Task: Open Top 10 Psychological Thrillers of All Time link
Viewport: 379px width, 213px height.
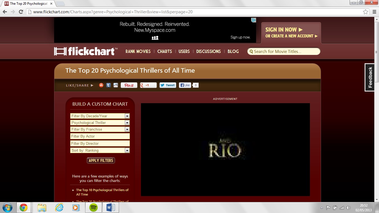Action: pos(102,192)
